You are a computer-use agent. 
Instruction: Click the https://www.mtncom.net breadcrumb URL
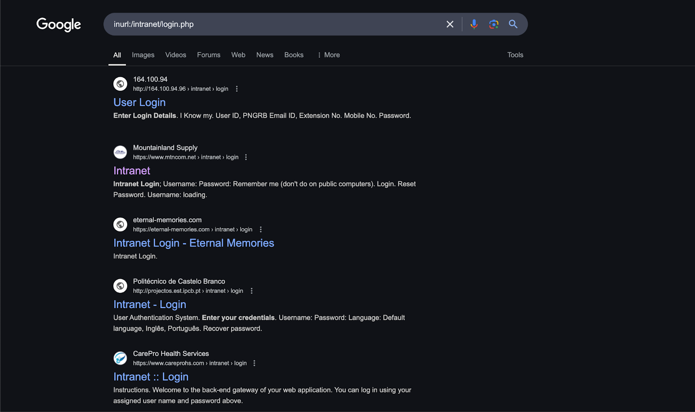pos(185,157)
